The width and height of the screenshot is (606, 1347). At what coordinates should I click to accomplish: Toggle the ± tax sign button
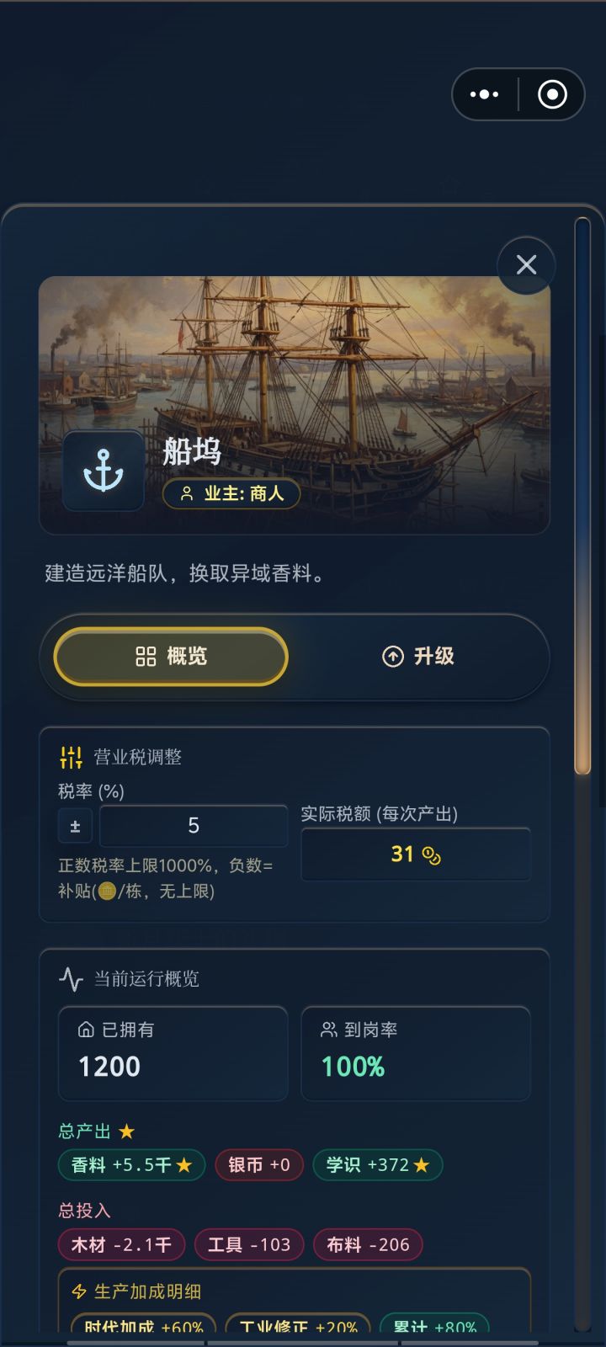[x=75, y=826]
